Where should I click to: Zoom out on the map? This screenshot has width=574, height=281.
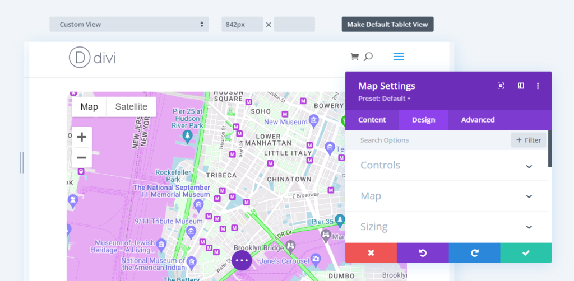[82, 157]
